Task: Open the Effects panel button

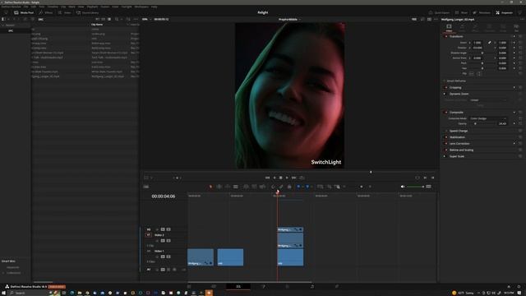Action: pyautogui.click(x=46, y=13)
